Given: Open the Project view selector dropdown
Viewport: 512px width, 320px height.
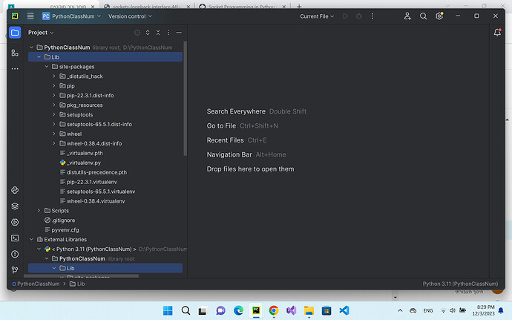Looking at the screenshot, I should coord(41,33).
